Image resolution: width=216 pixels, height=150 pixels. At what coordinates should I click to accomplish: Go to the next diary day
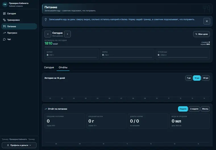68,34
